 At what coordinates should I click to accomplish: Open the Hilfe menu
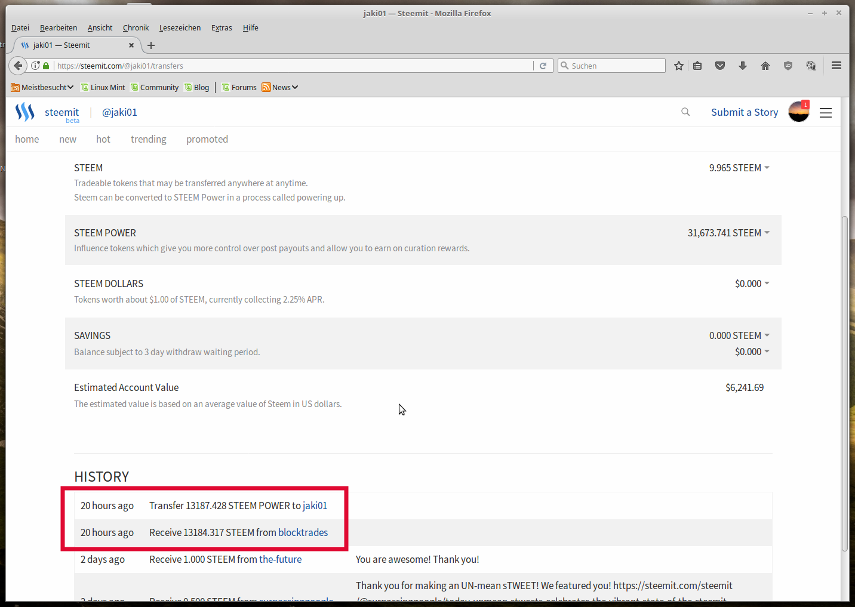251,27
